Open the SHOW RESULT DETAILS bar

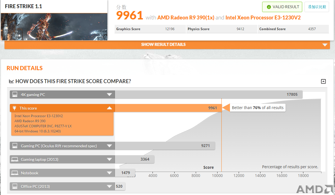click(167, 45)
